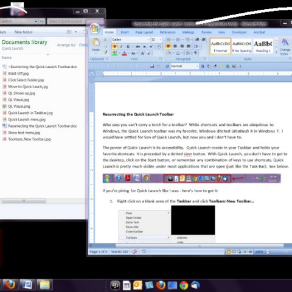This screenshot has height=292, width=292.
Task: Click the Sort icon in the Paragraph group
Action: click(188, 53)
